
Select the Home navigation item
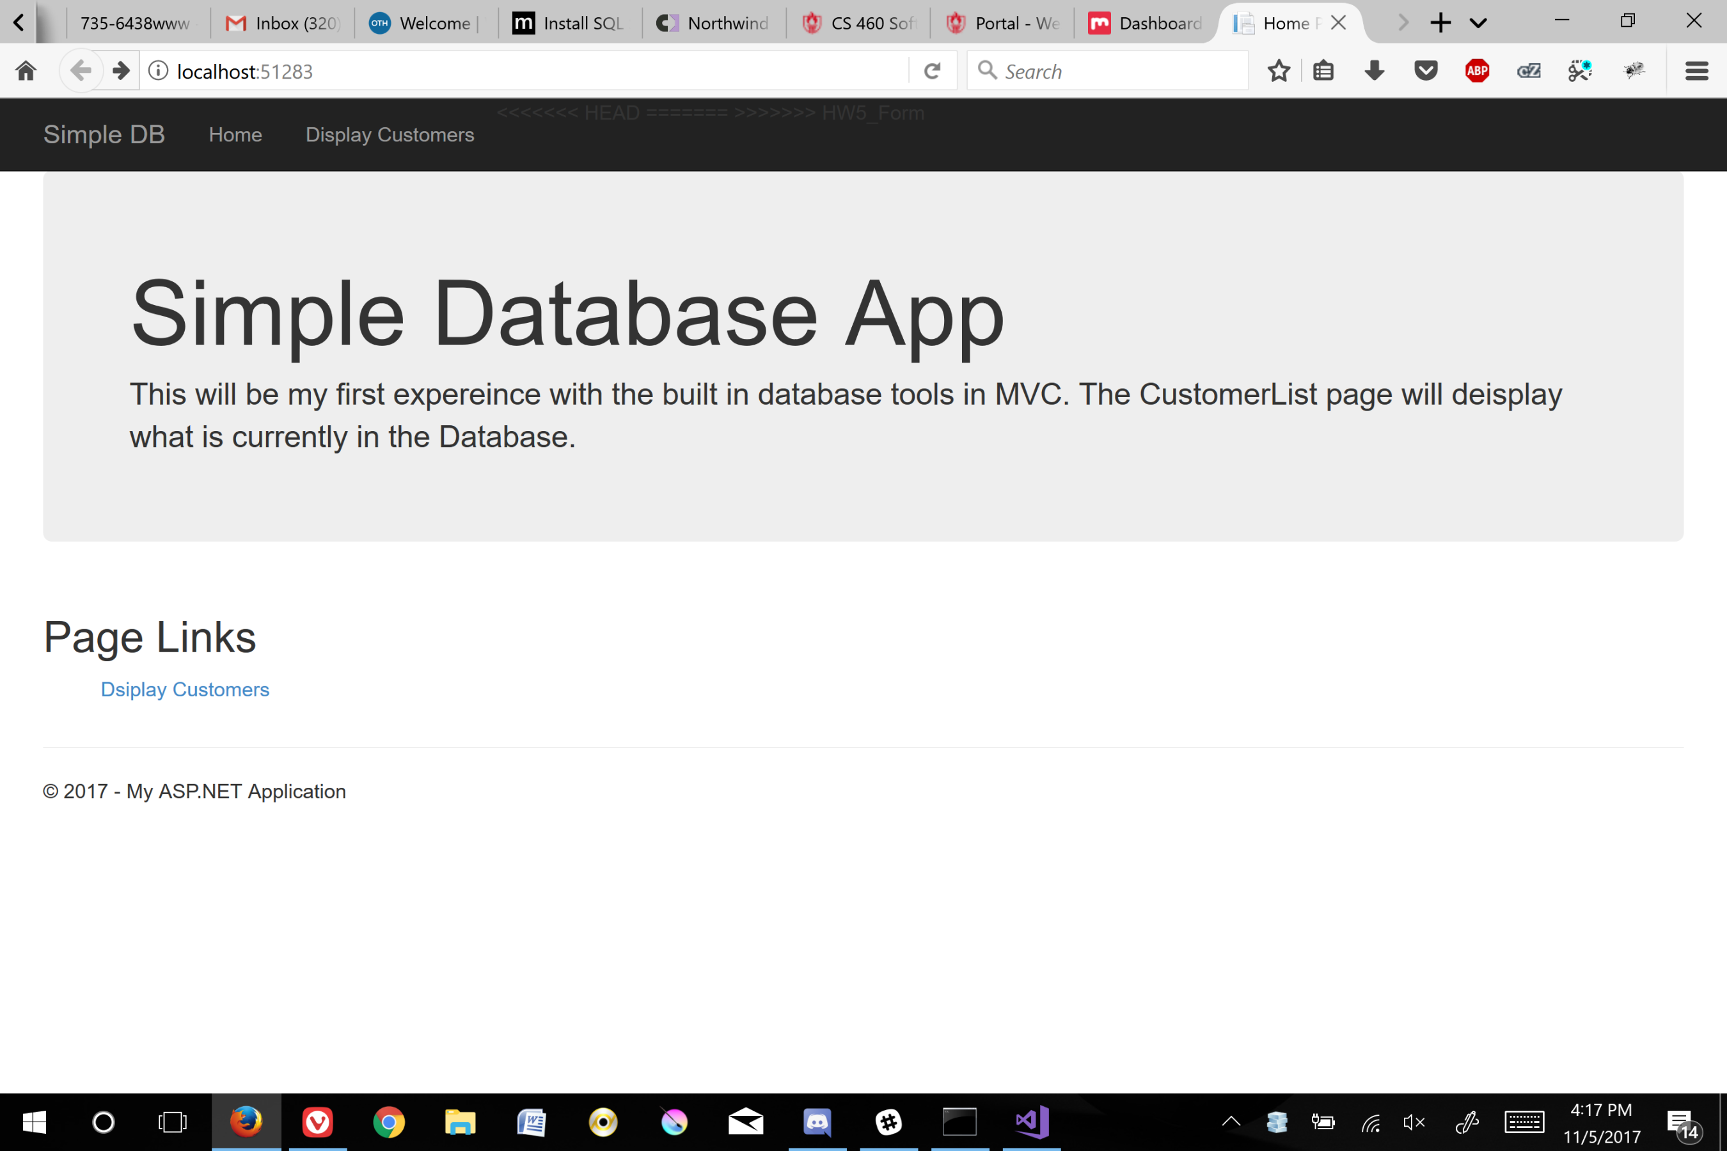point(235,134)
